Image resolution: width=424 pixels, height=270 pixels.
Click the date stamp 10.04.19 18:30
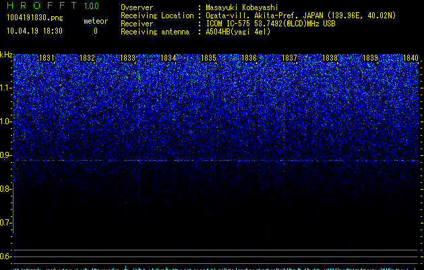(34, 31)
